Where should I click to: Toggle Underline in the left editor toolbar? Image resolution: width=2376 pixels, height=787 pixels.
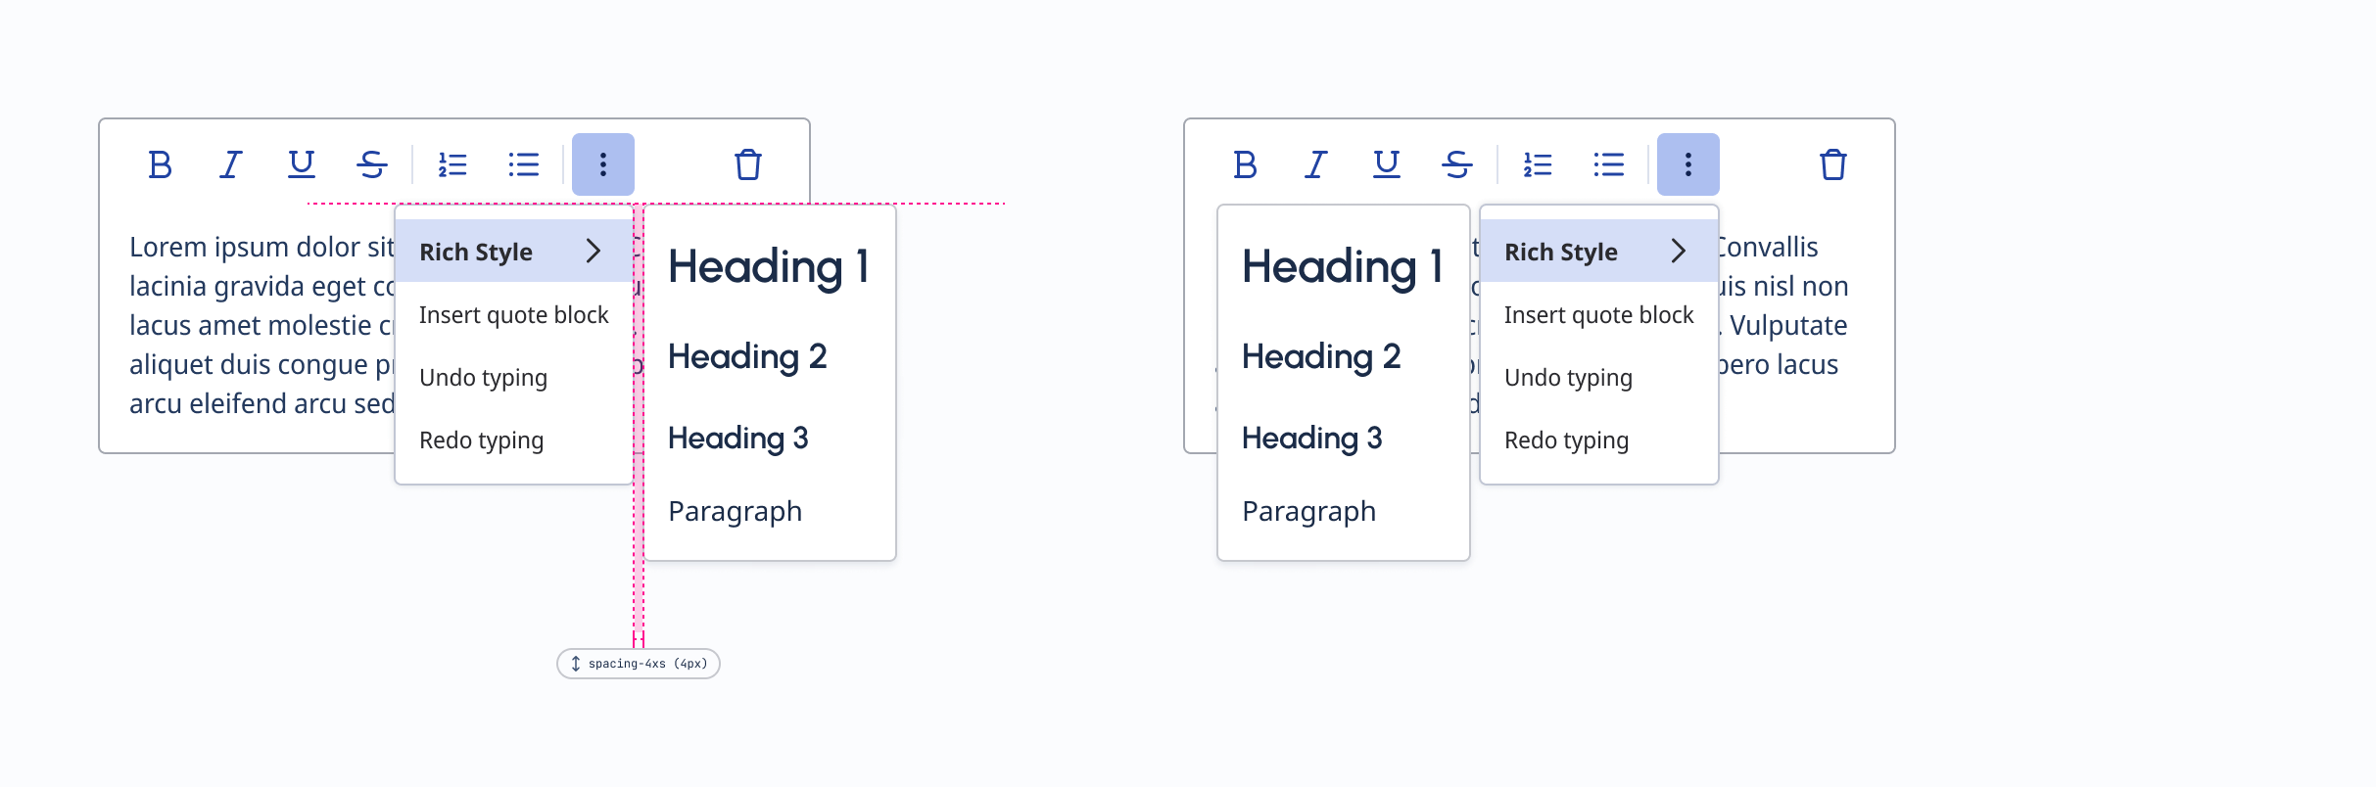point(301,164)
